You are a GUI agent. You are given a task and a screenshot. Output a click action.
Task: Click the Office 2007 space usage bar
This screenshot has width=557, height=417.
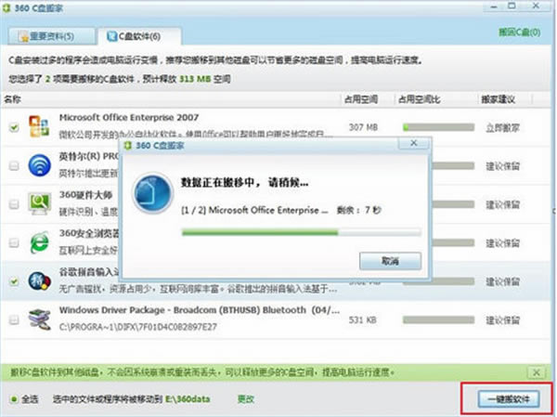[x=439, y=127]
